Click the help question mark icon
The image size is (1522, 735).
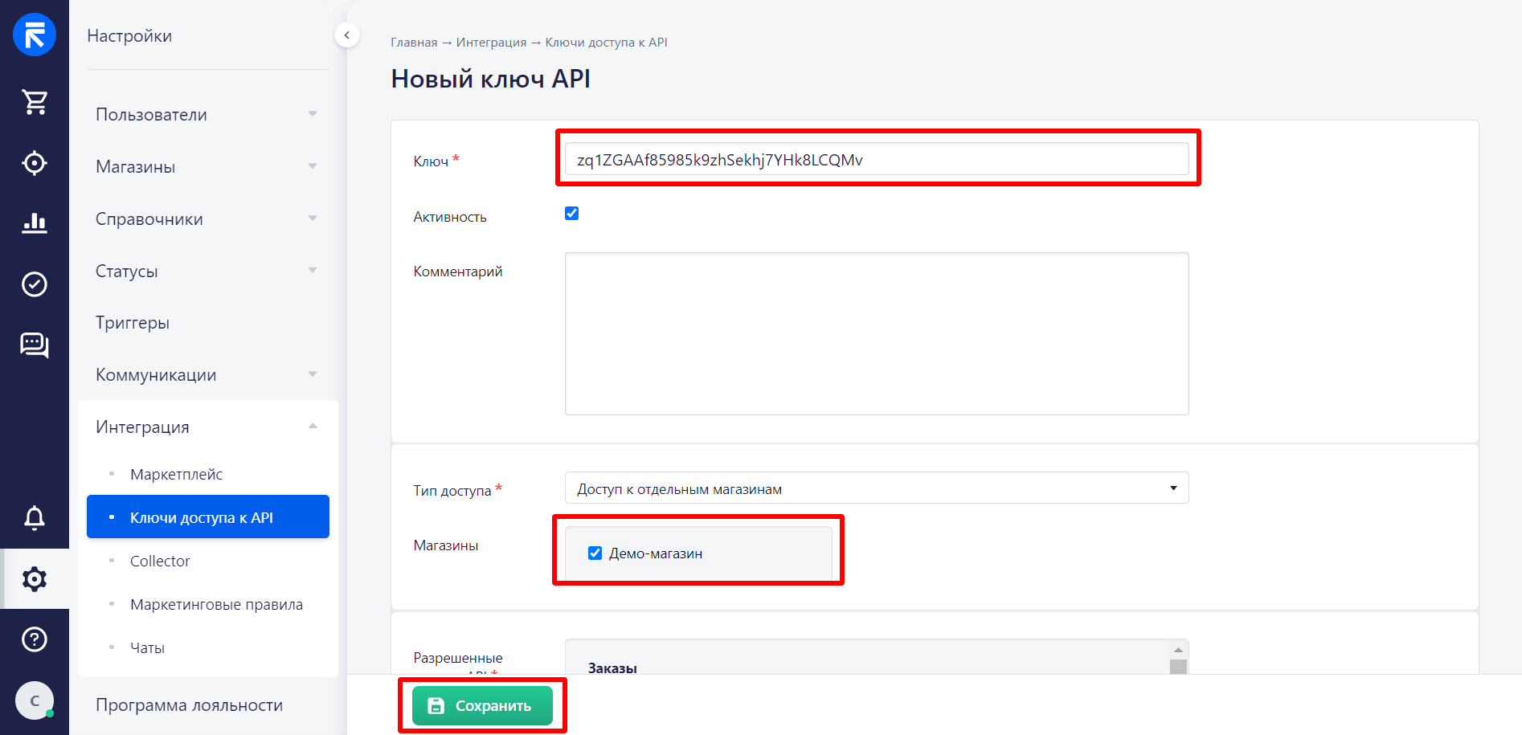tap(35, 639)
